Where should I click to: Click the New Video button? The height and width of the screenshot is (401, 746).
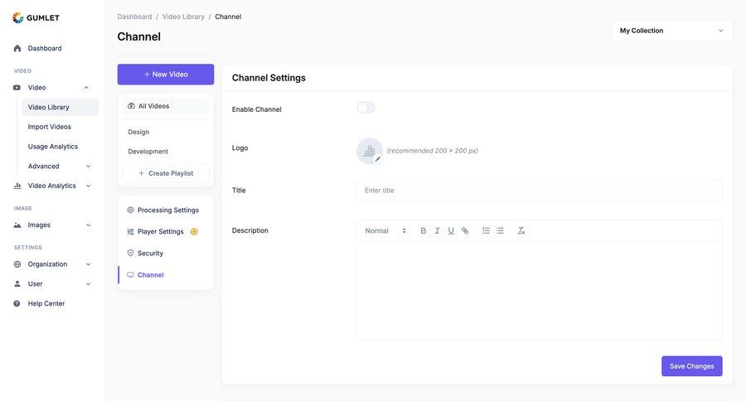pos(166,75)
